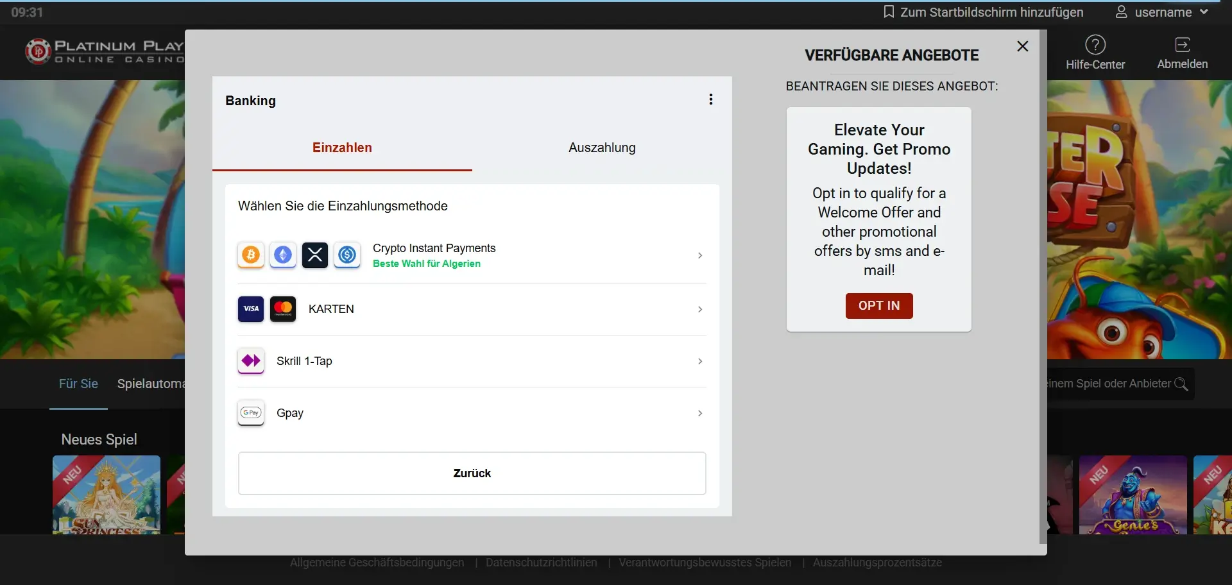Close the banking offers dialog
The width and height of the screenshot is (1232, 585).
coord(1023,46)
